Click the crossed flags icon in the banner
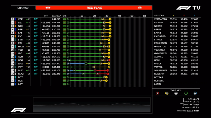The height and width of the screenshot is (118, 211). pyautogui.click(x=48, y=8)
